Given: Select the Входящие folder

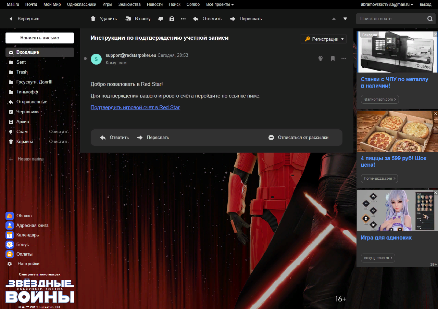Looking at the screenshot, I should (28, 52).
